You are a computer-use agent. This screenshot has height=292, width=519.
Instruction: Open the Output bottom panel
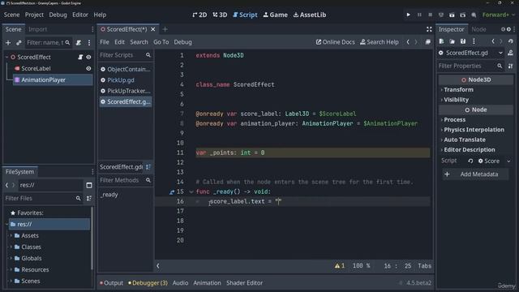pyautogui.click(x=111, y=283)
